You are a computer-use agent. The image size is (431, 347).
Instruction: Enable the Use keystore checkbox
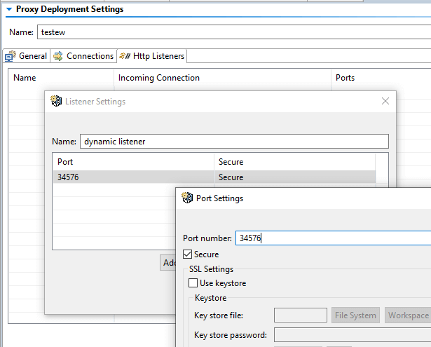[193, 283]
